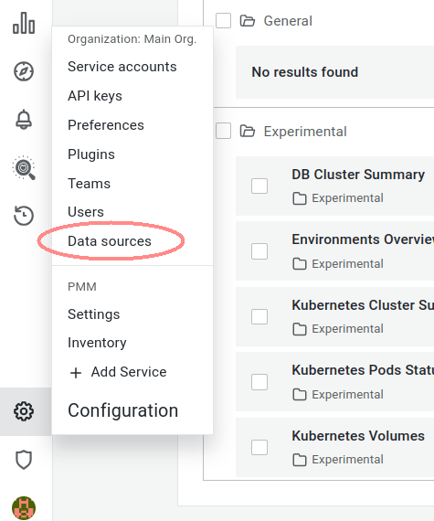Select the Kubernetes Volumes dashboard checkbox
This screenshot has width=434, height=521.
point(259,447)
